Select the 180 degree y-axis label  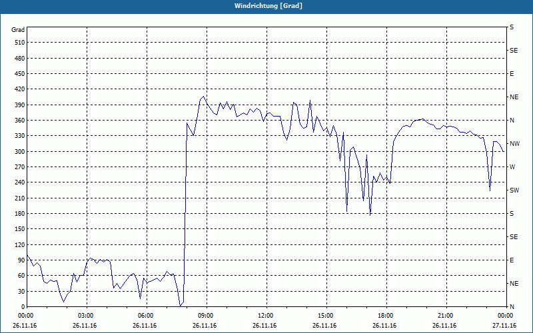point(20,214)
